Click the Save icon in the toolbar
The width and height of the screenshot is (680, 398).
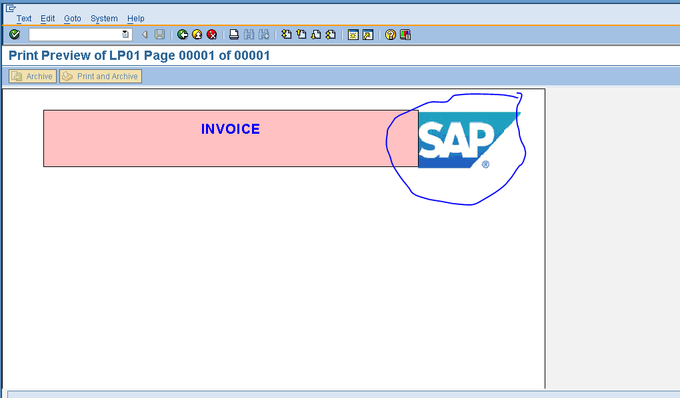click(x=159, y=34)
